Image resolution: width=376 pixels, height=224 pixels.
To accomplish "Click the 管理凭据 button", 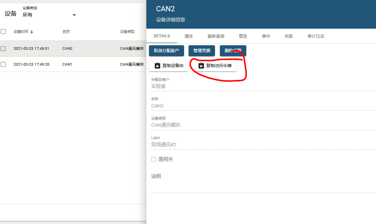I will coord(202,51).
